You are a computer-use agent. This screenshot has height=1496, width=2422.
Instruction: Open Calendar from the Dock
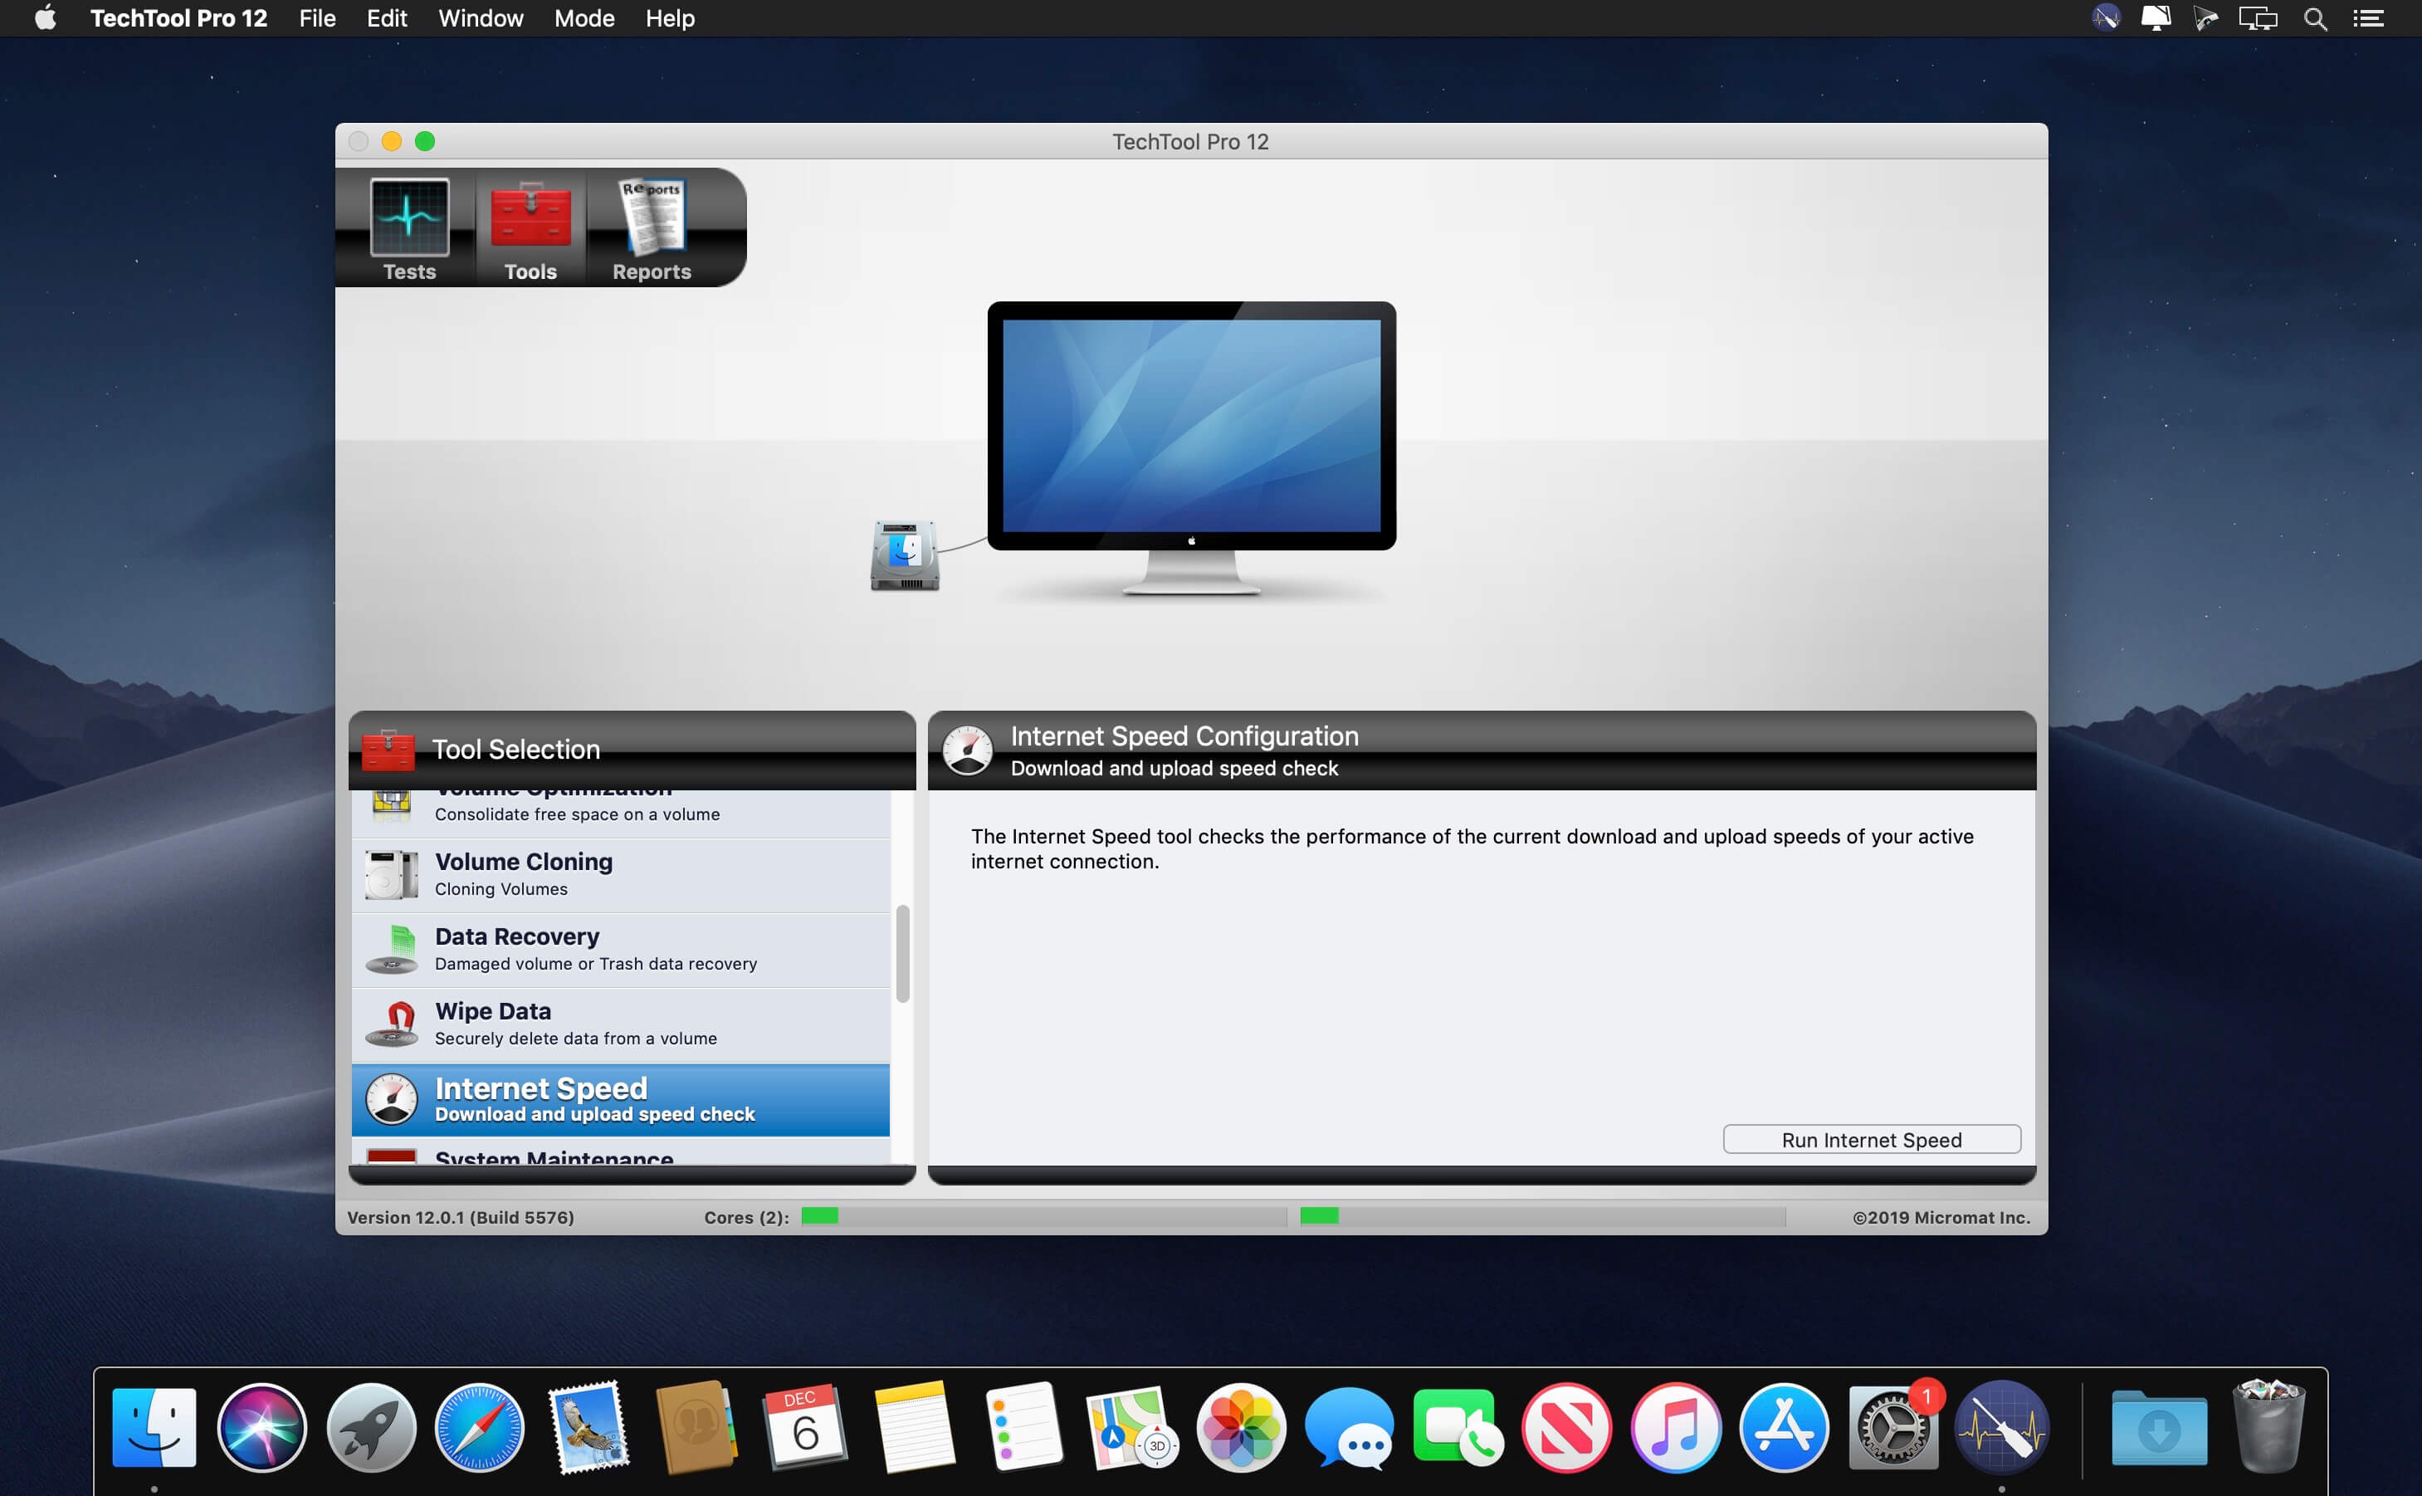coord(805,1427)
